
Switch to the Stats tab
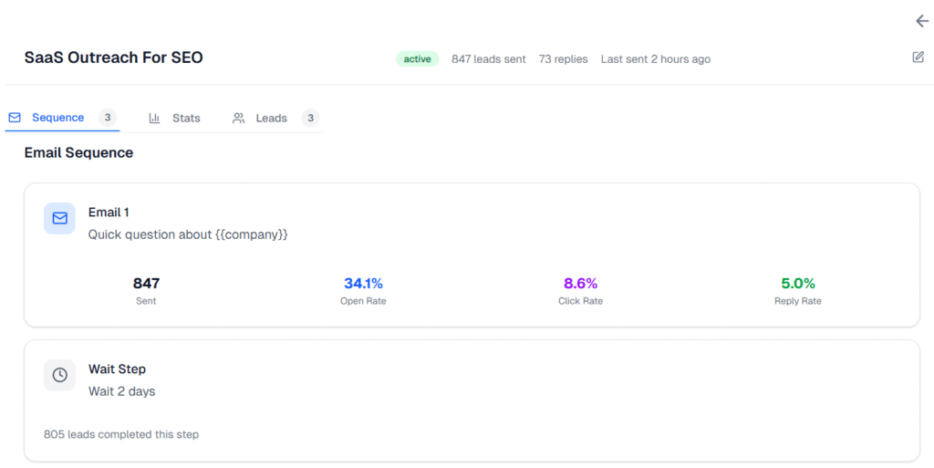pos(174,118)
